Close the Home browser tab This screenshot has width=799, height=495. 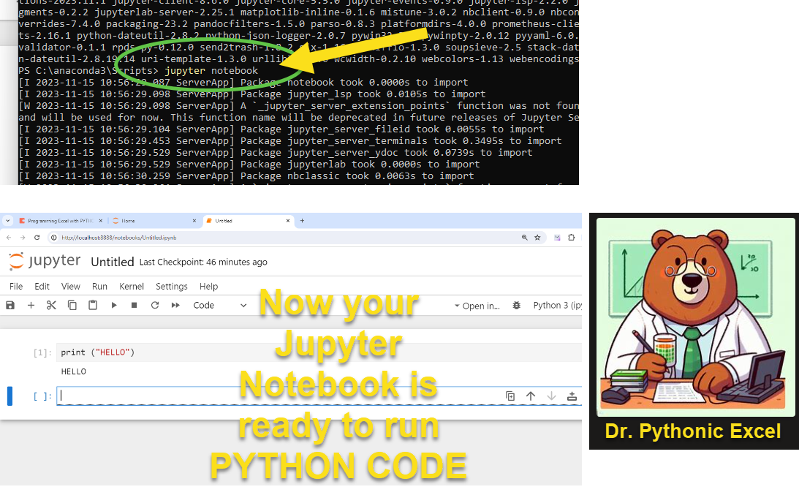point(194,221)
